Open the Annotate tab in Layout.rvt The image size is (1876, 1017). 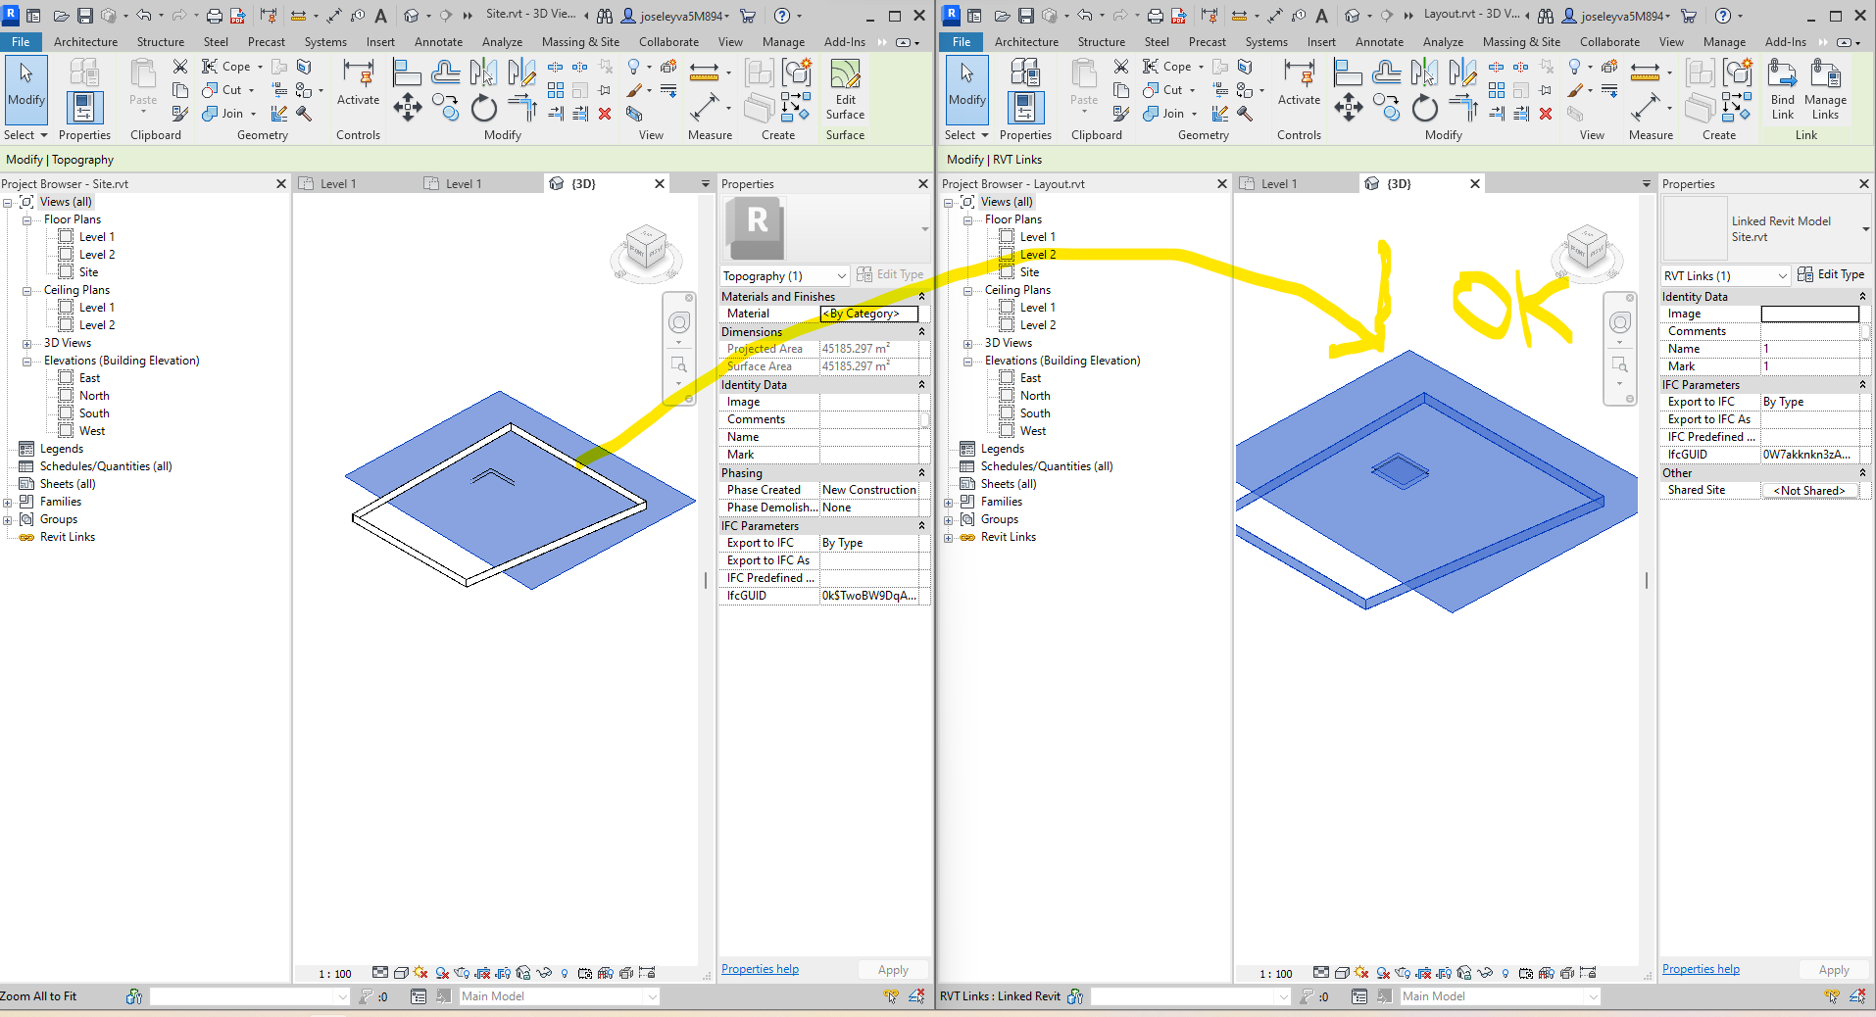coord(1379,42)
